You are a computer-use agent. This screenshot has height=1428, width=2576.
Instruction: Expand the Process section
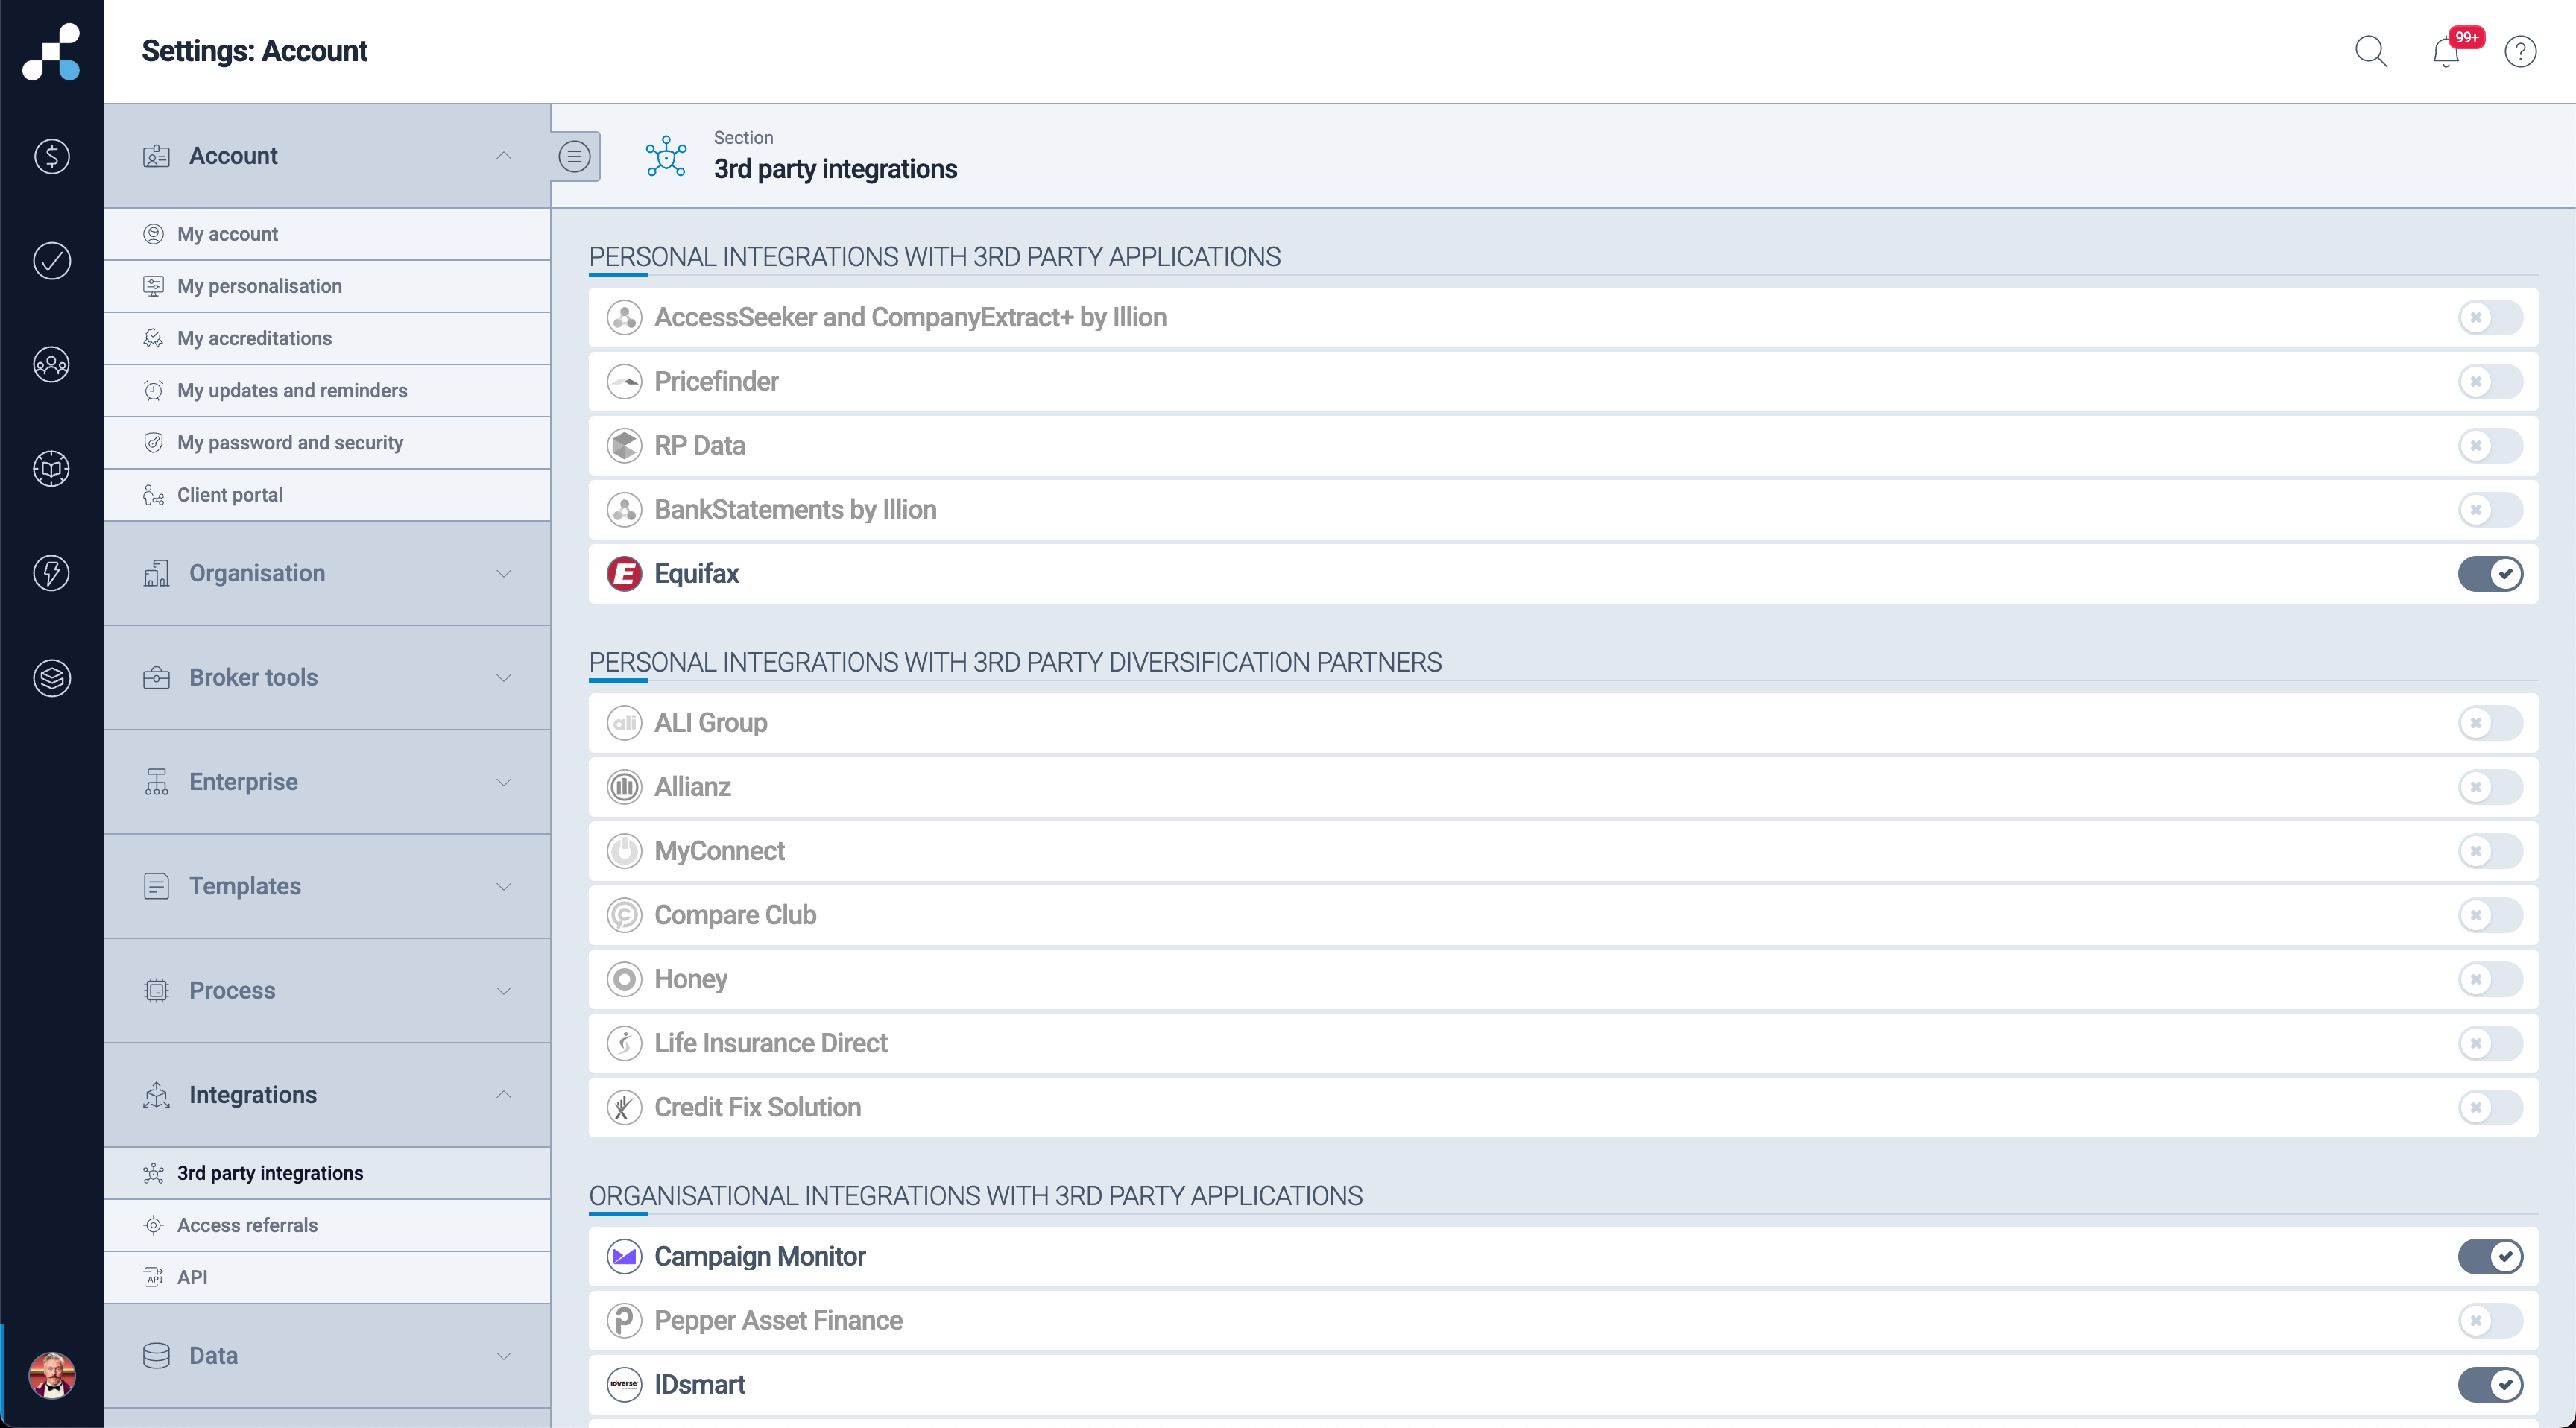point(327,991)
